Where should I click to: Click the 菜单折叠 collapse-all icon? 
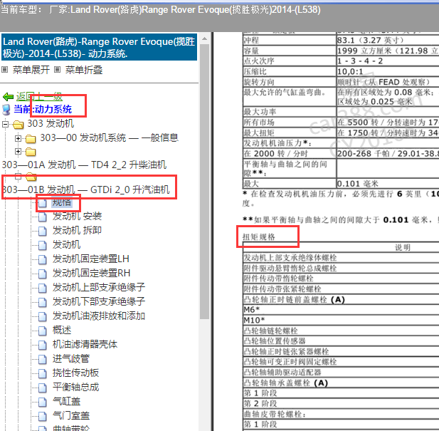pyautogui.click(x=57, y=70)
